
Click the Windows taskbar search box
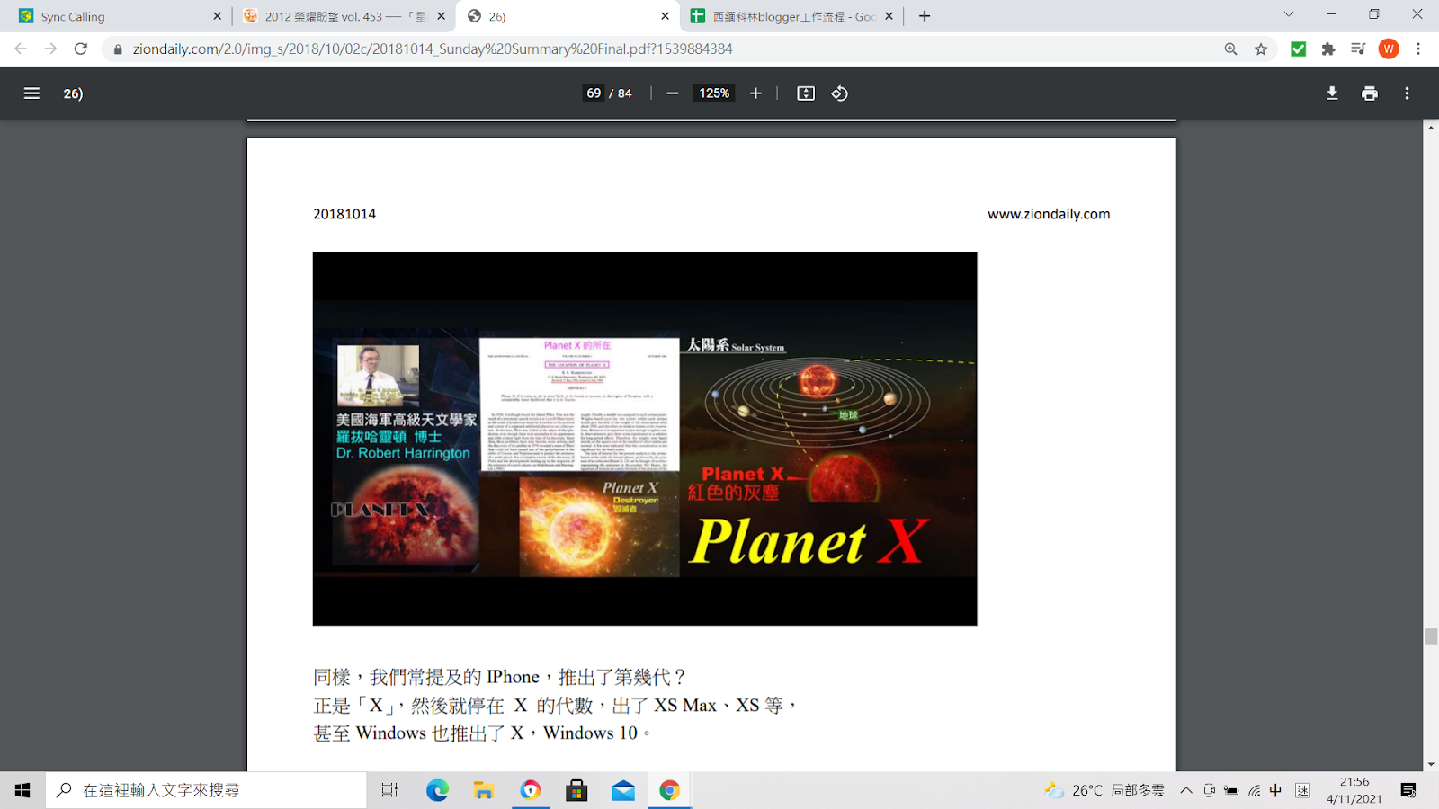tap(207, 790)
